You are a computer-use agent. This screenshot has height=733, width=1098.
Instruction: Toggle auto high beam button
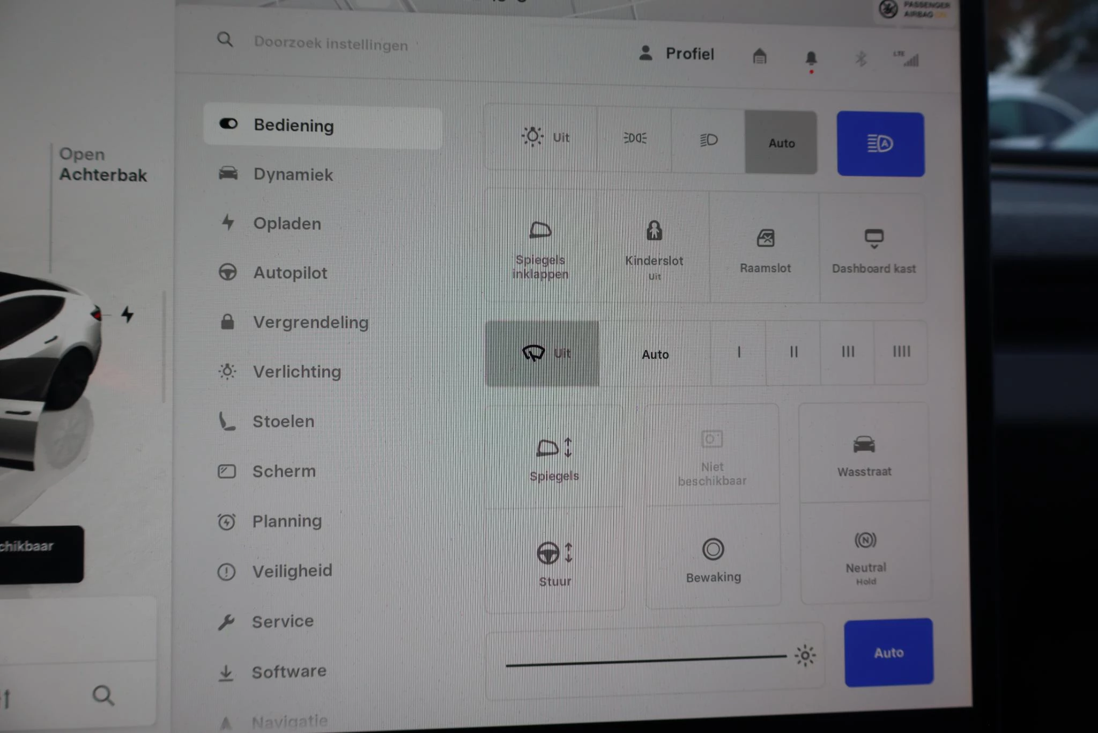[x=880, y=144]
